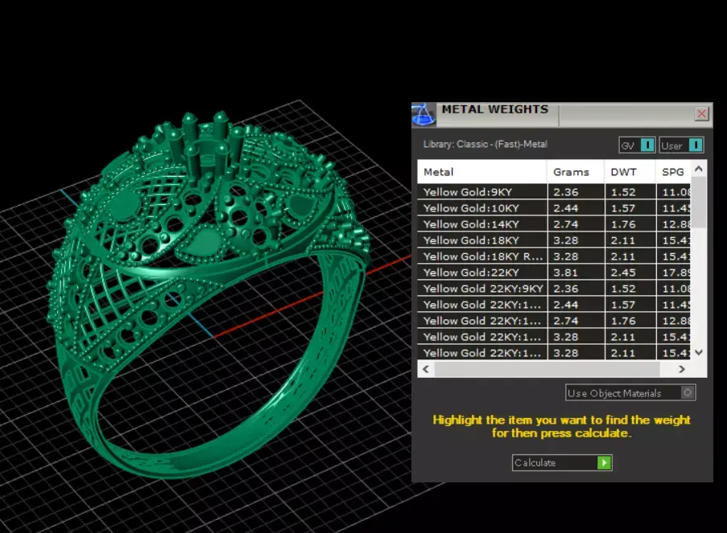Select the Yellow Gold:18KY row
Viewport: 727px width, 533px height.
[x=554, y=240]
